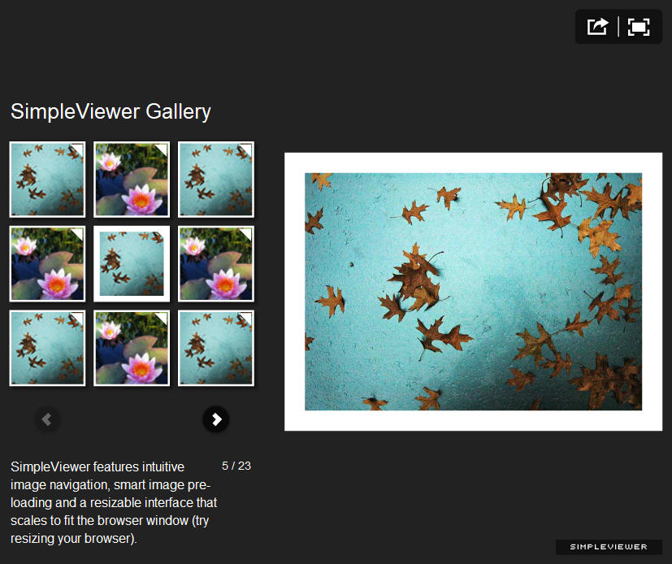Select third row middle water lily thumbnail
672x564 pixels.
(132, 348)
